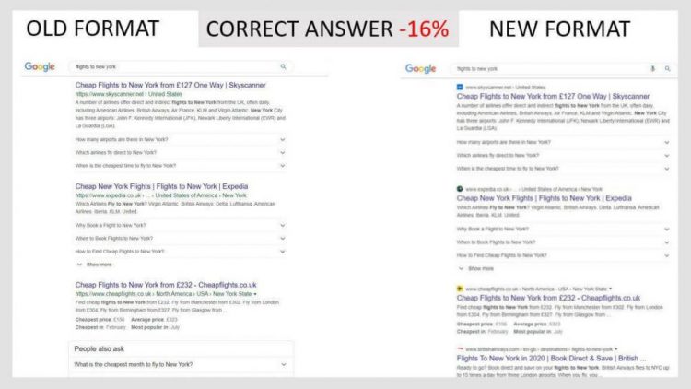The image size is (691, 389).
Task: Expand 'How many airports' question in old format
Action: point(181,139)
